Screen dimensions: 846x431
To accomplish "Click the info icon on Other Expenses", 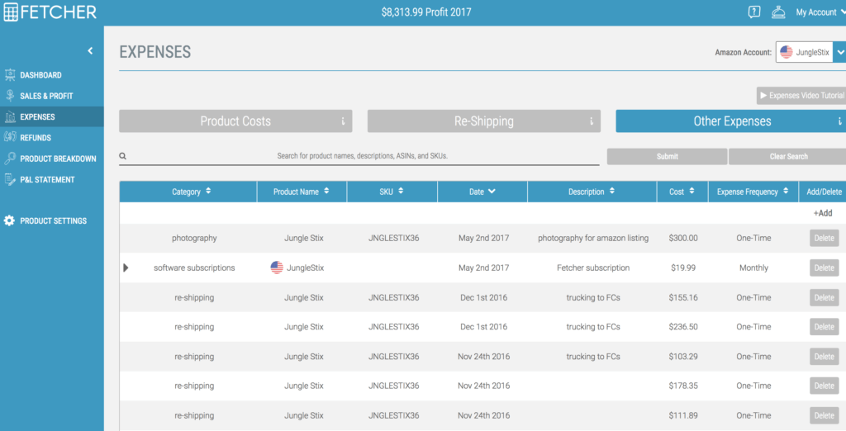I will click(839, 121).
